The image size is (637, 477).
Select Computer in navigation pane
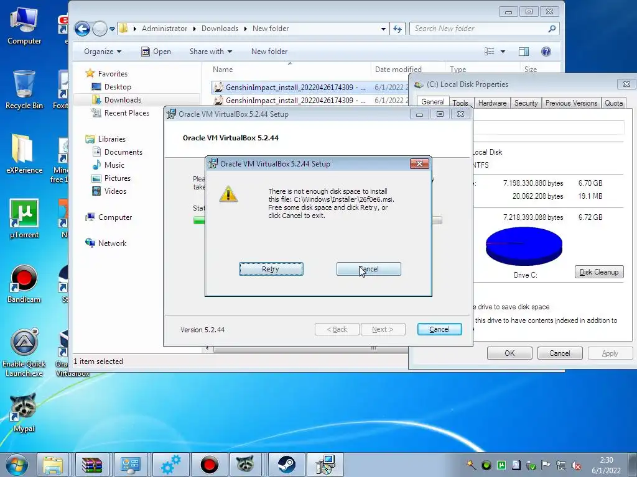[x=115, y=217]
